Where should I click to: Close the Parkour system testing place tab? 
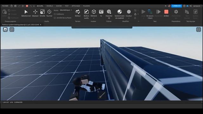point(41,25)
